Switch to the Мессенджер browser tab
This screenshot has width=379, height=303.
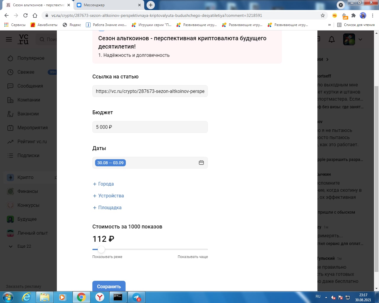click(108, 5)
